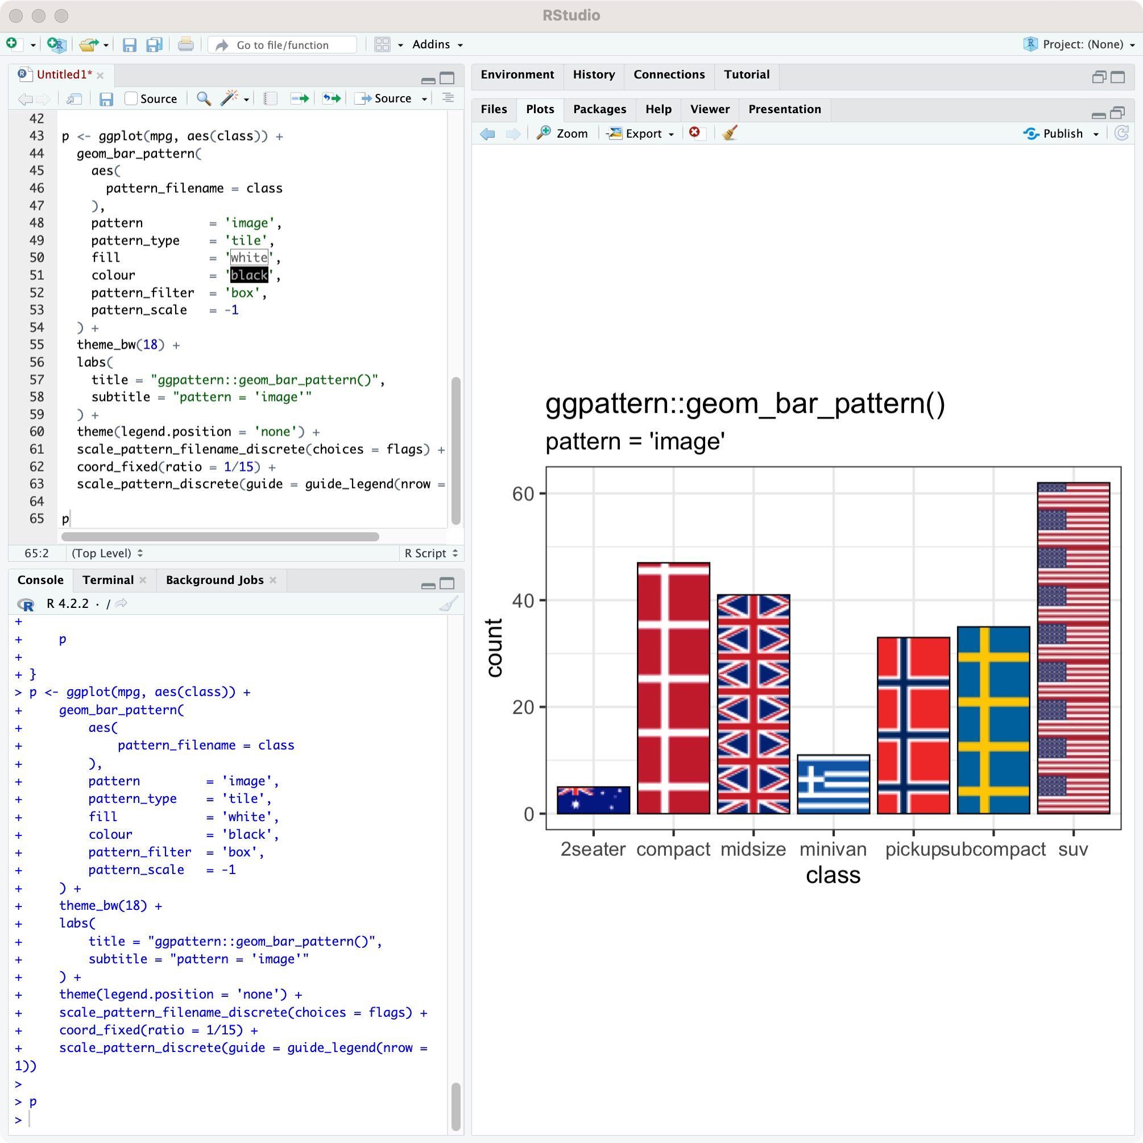
Task: Save the current script with the editor disk icon
Action: click(x=106, y=99)
